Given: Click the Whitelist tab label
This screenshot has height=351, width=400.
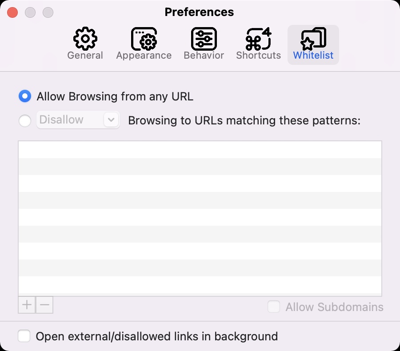Looking at the screenshot, I should [x=313, y=56].
